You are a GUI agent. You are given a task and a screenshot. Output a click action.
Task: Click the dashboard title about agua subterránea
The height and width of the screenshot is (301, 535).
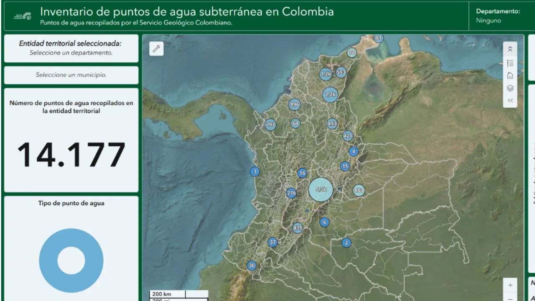(187, 11)
